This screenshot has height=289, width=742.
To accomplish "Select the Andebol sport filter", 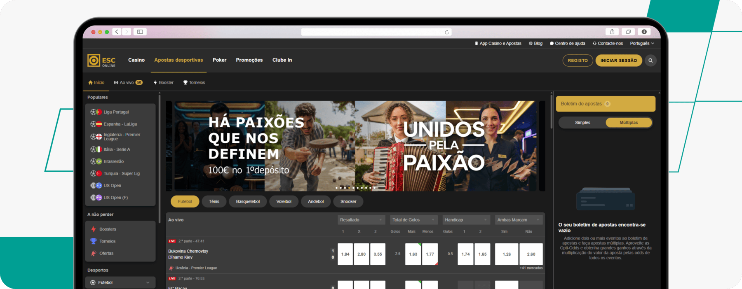I will tap(316, 201).
